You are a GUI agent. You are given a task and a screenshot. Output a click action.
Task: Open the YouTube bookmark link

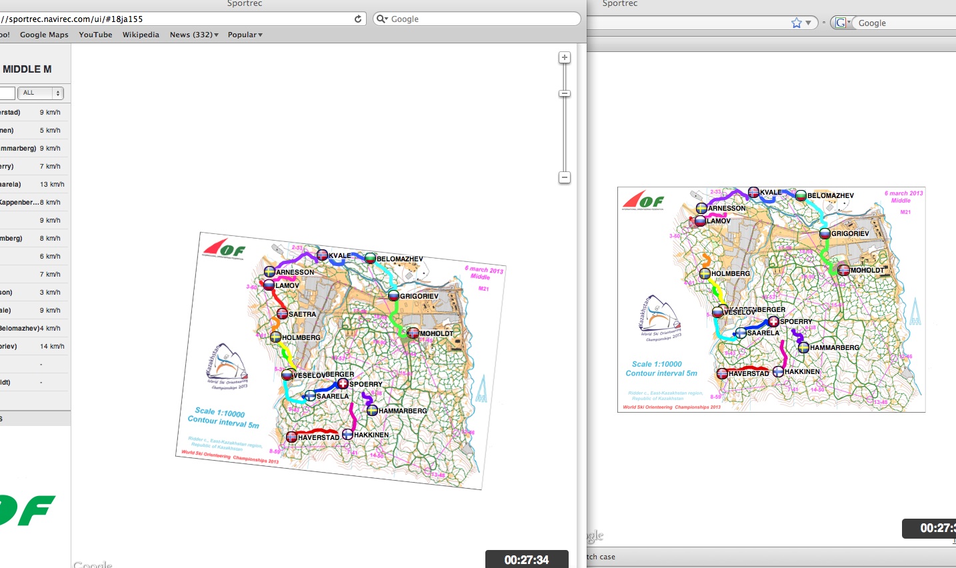coord(95,35)
